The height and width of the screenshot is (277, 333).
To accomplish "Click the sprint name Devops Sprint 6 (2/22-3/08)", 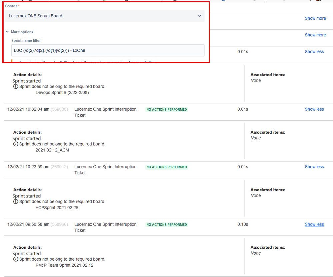I will [62, 93].
